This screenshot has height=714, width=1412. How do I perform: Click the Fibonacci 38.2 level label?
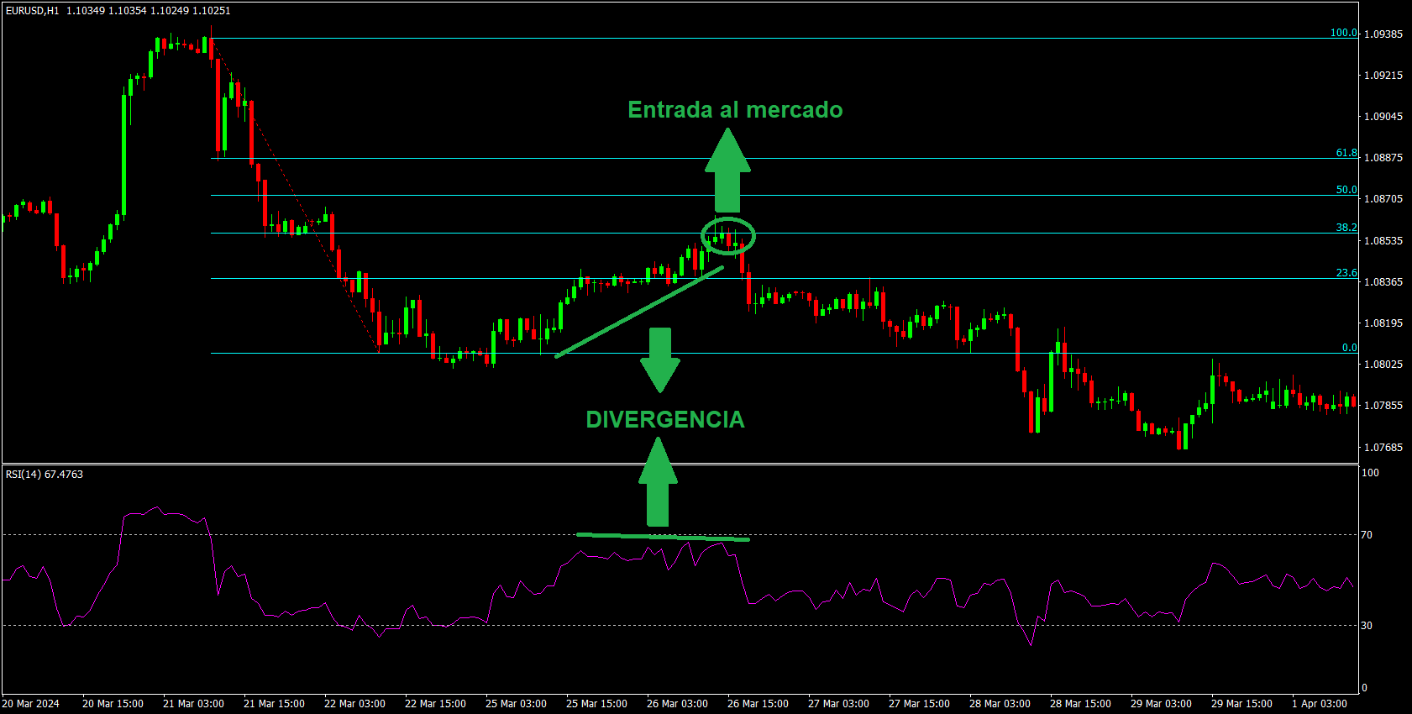1346,228
